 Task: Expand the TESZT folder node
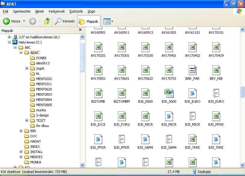point(27,121)
